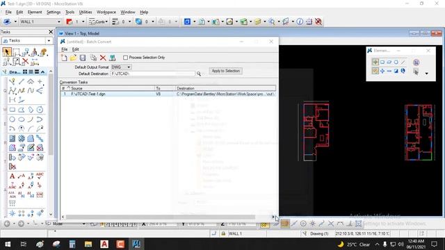This screenshot has width=445, height=250.
Task: Click the Batch Convert horizontal scrollbar
Action: click(161, 217)
